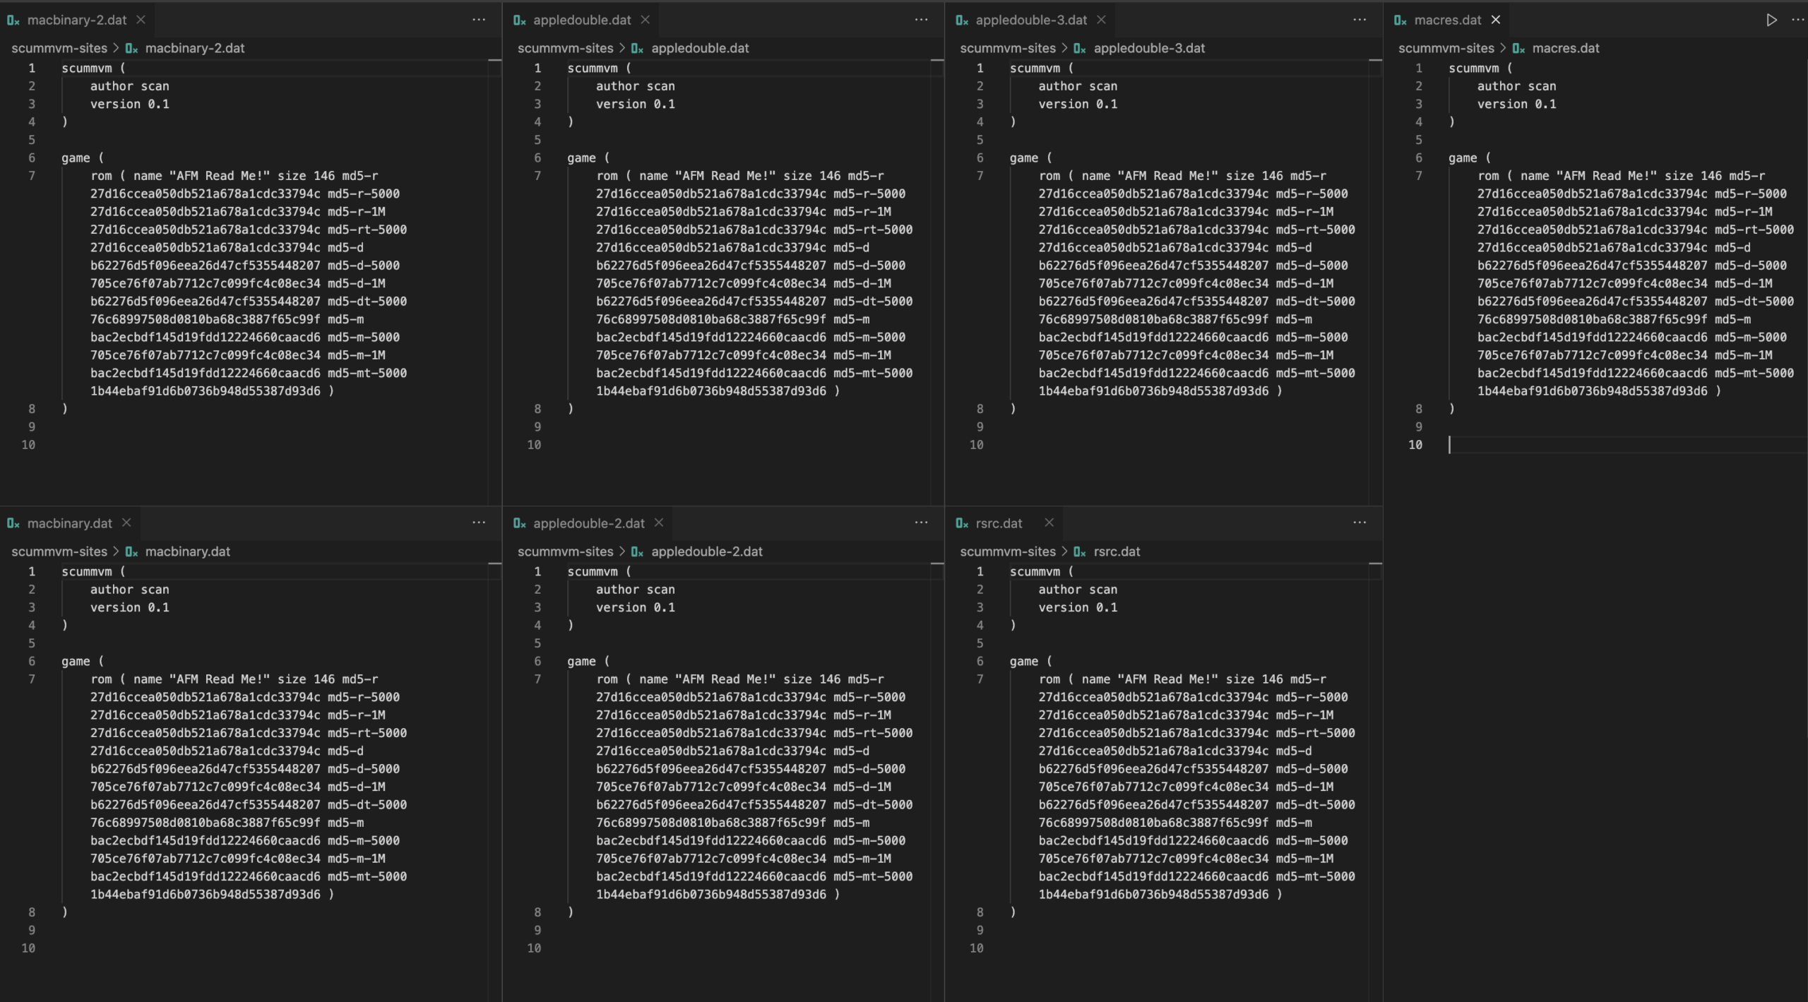Click scummvm-sites breadcrumb above macbinary-2.dat editor
1808x1002 pixels.
[59, 48]
